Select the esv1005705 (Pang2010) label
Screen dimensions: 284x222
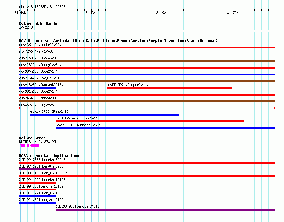(50, 111)
